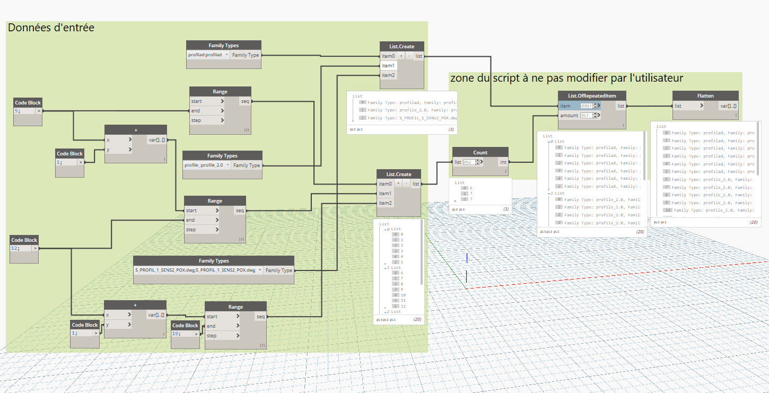Image resolution: width=769 pixels, height=393 pixels.
Task: Click the Flatten node's list port chevron
Action: tap(702, 106)
